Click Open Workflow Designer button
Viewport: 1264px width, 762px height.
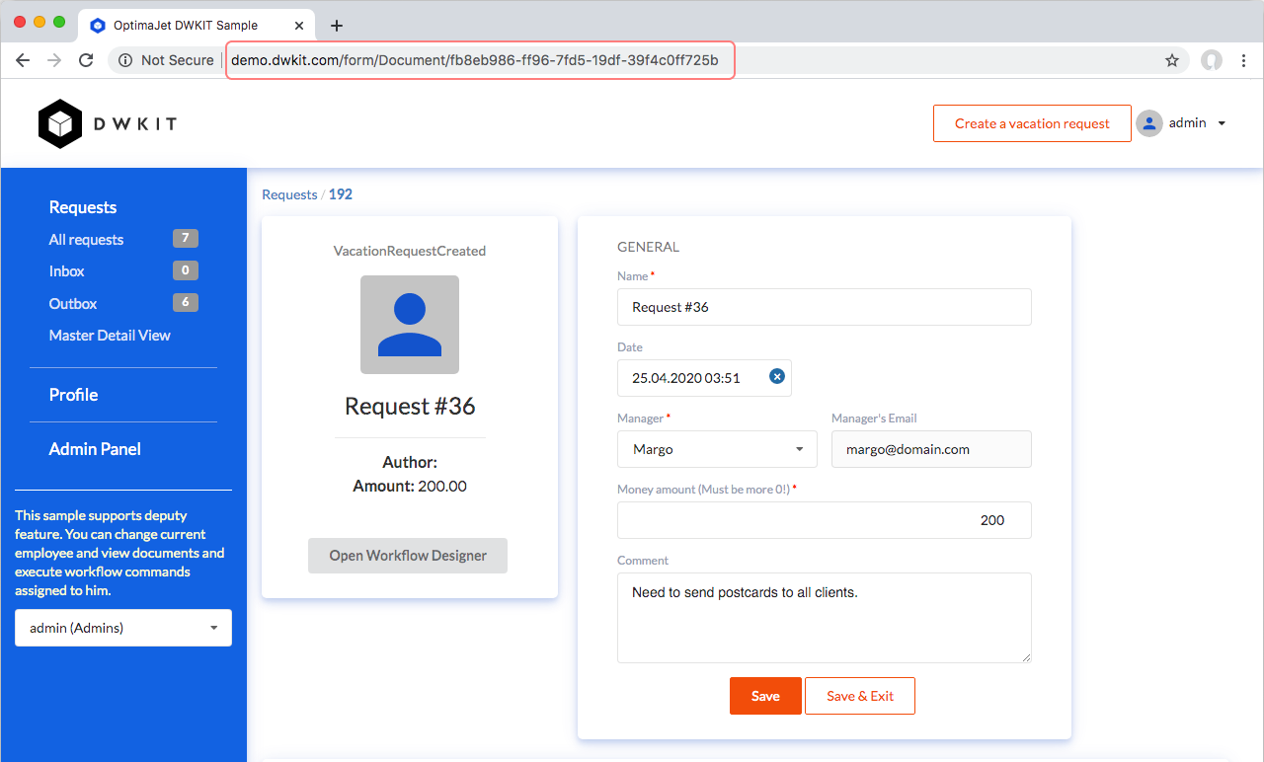click(408, 556)
